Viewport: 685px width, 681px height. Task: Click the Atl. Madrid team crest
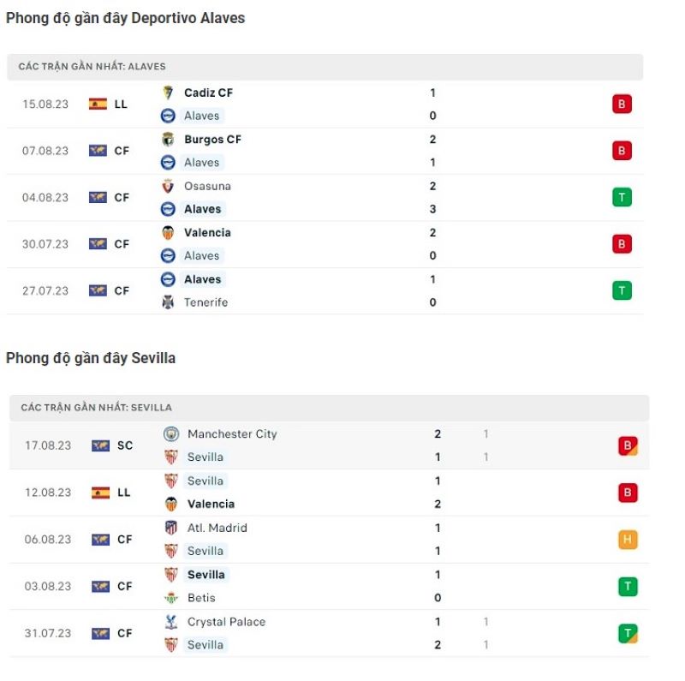pyautogui.click(x=171, y=528)
